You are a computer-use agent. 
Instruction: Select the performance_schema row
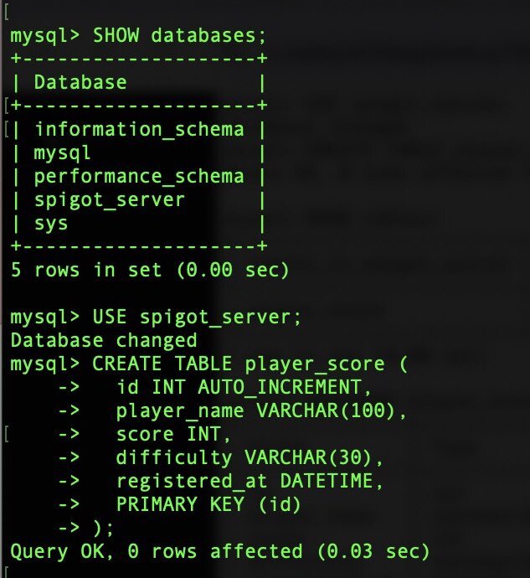(139, 177)
